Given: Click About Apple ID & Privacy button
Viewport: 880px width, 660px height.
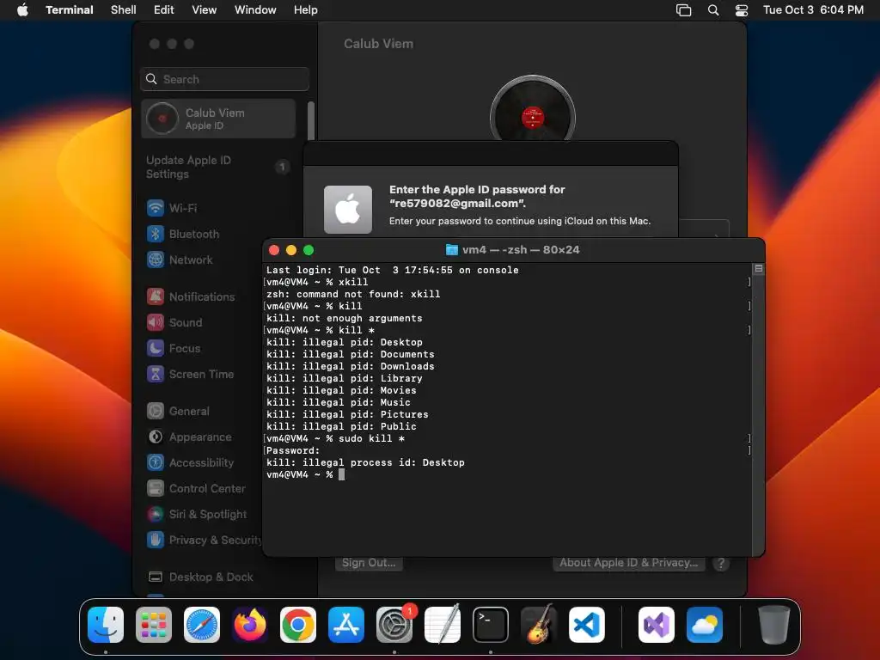Looking at the screenshot, I should [x=628, y=563].
